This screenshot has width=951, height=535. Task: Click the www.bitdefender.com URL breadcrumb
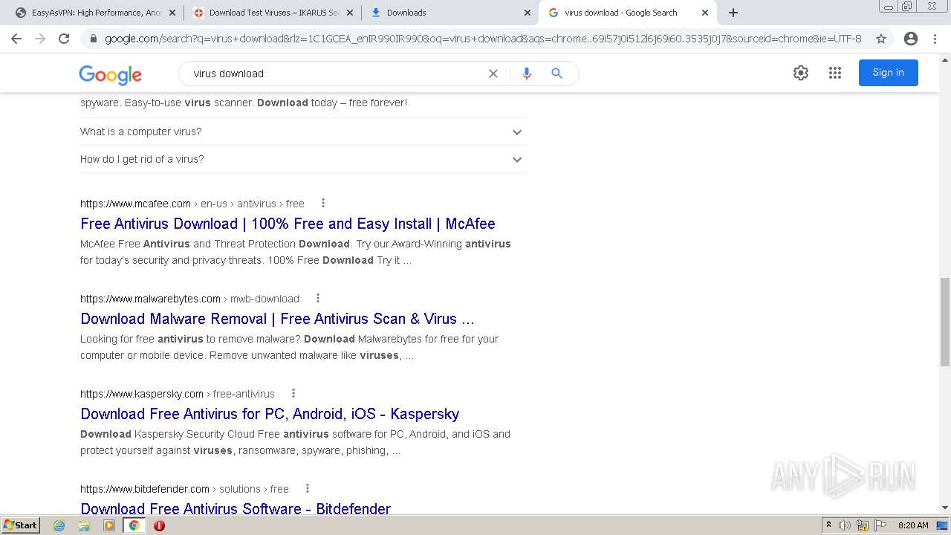coord(145,489)
